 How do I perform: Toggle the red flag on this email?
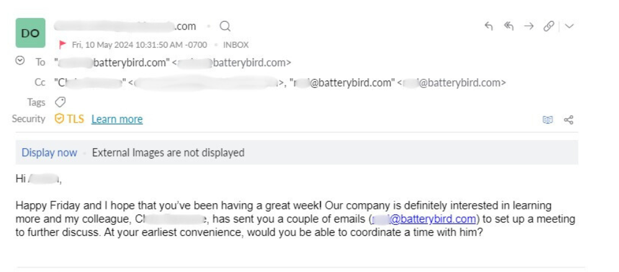point(62,45)
